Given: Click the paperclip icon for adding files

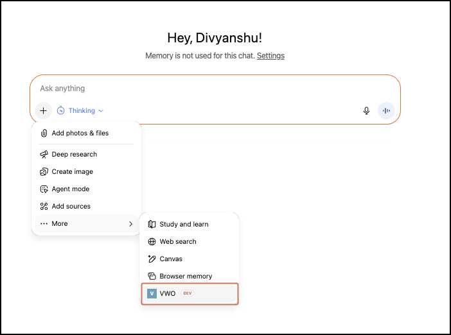Looking at the screenshot, I should coord(44,133).
